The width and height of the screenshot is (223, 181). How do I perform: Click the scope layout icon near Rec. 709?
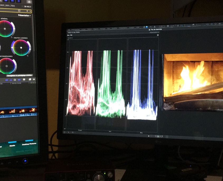pyautogui.click(x=158, y=35)
